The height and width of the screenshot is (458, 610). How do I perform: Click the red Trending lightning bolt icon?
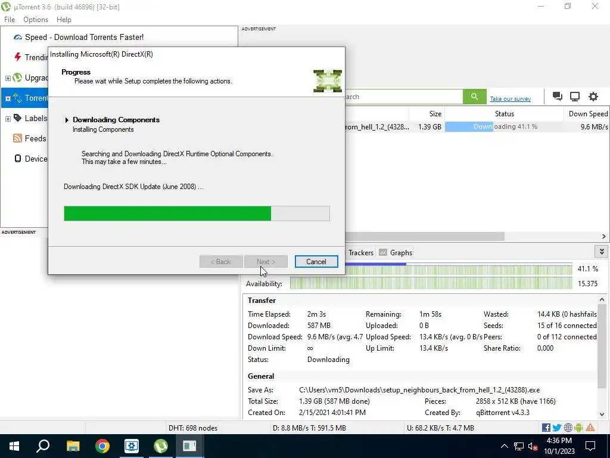(x=17, y=57)
